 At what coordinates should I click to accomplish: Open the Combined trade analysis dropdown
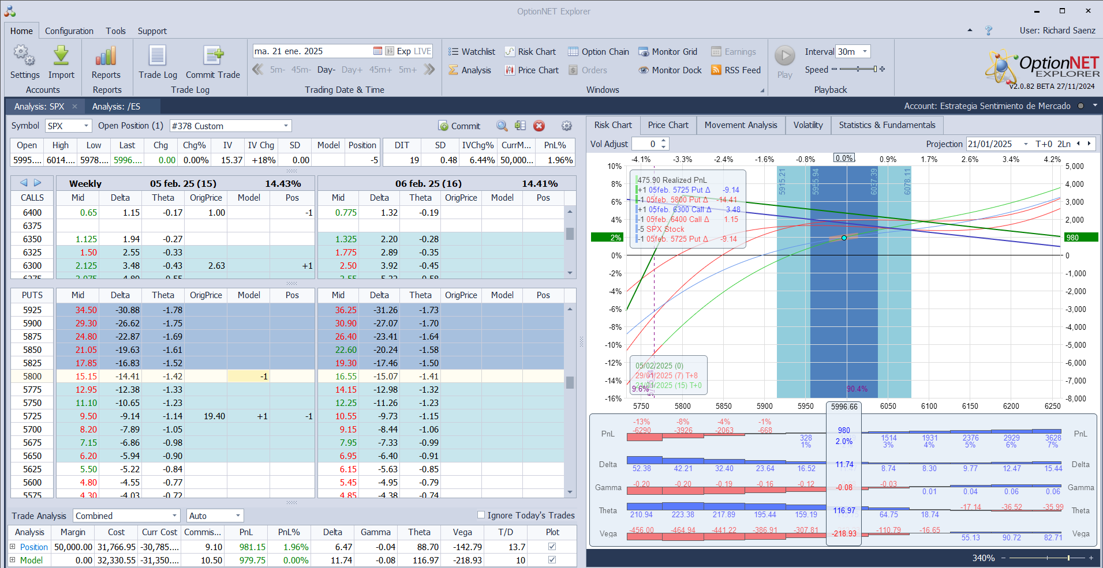click(x=174, y=516)
